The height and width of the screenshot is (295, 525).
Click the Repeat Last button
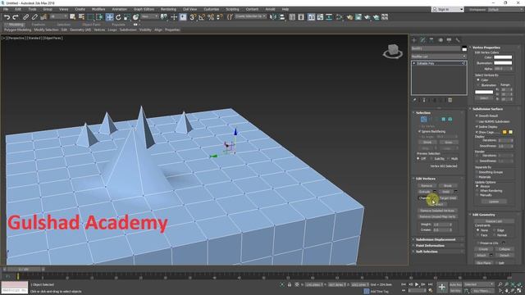[x=494, y=221]
